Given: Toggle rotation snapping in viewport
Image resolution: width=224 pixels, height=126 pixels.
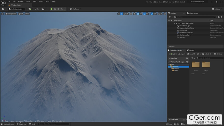Looking at the screenshot, I should 144,14.
